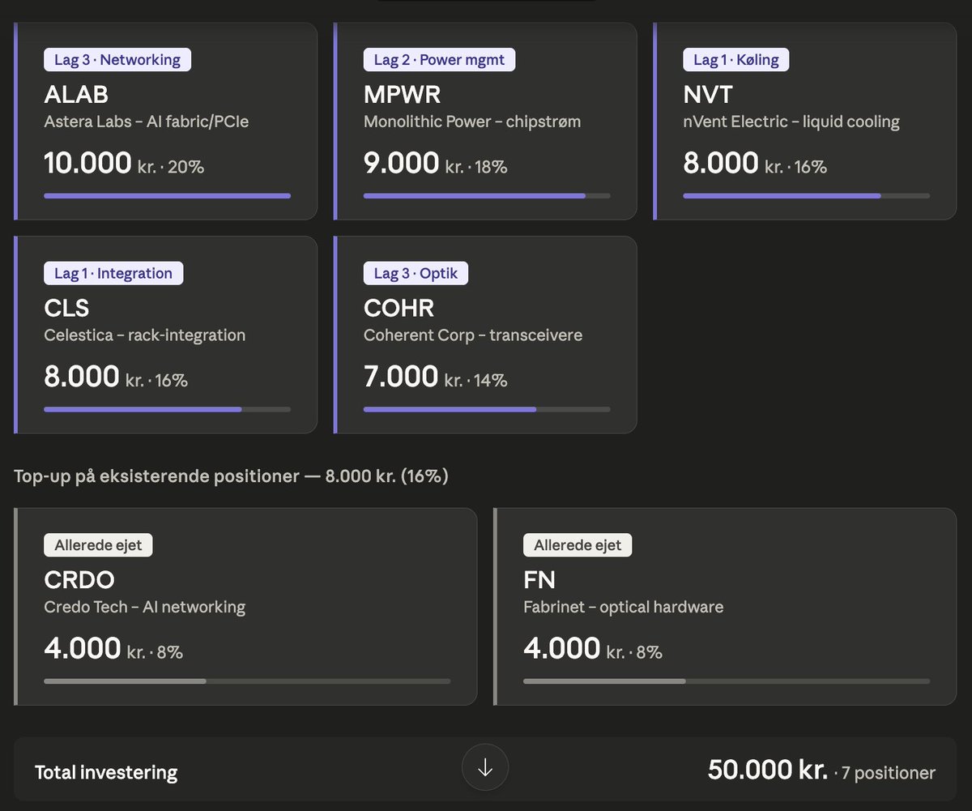Click the COHR 14% allocation bar

click(x=487, y=409)
